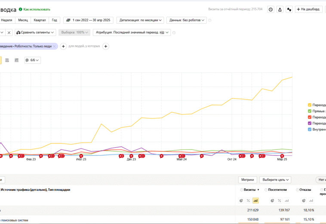Click filter icon left of Посетители
The width and height of the screenshot is (326, 224).
[x=266, y=190]
